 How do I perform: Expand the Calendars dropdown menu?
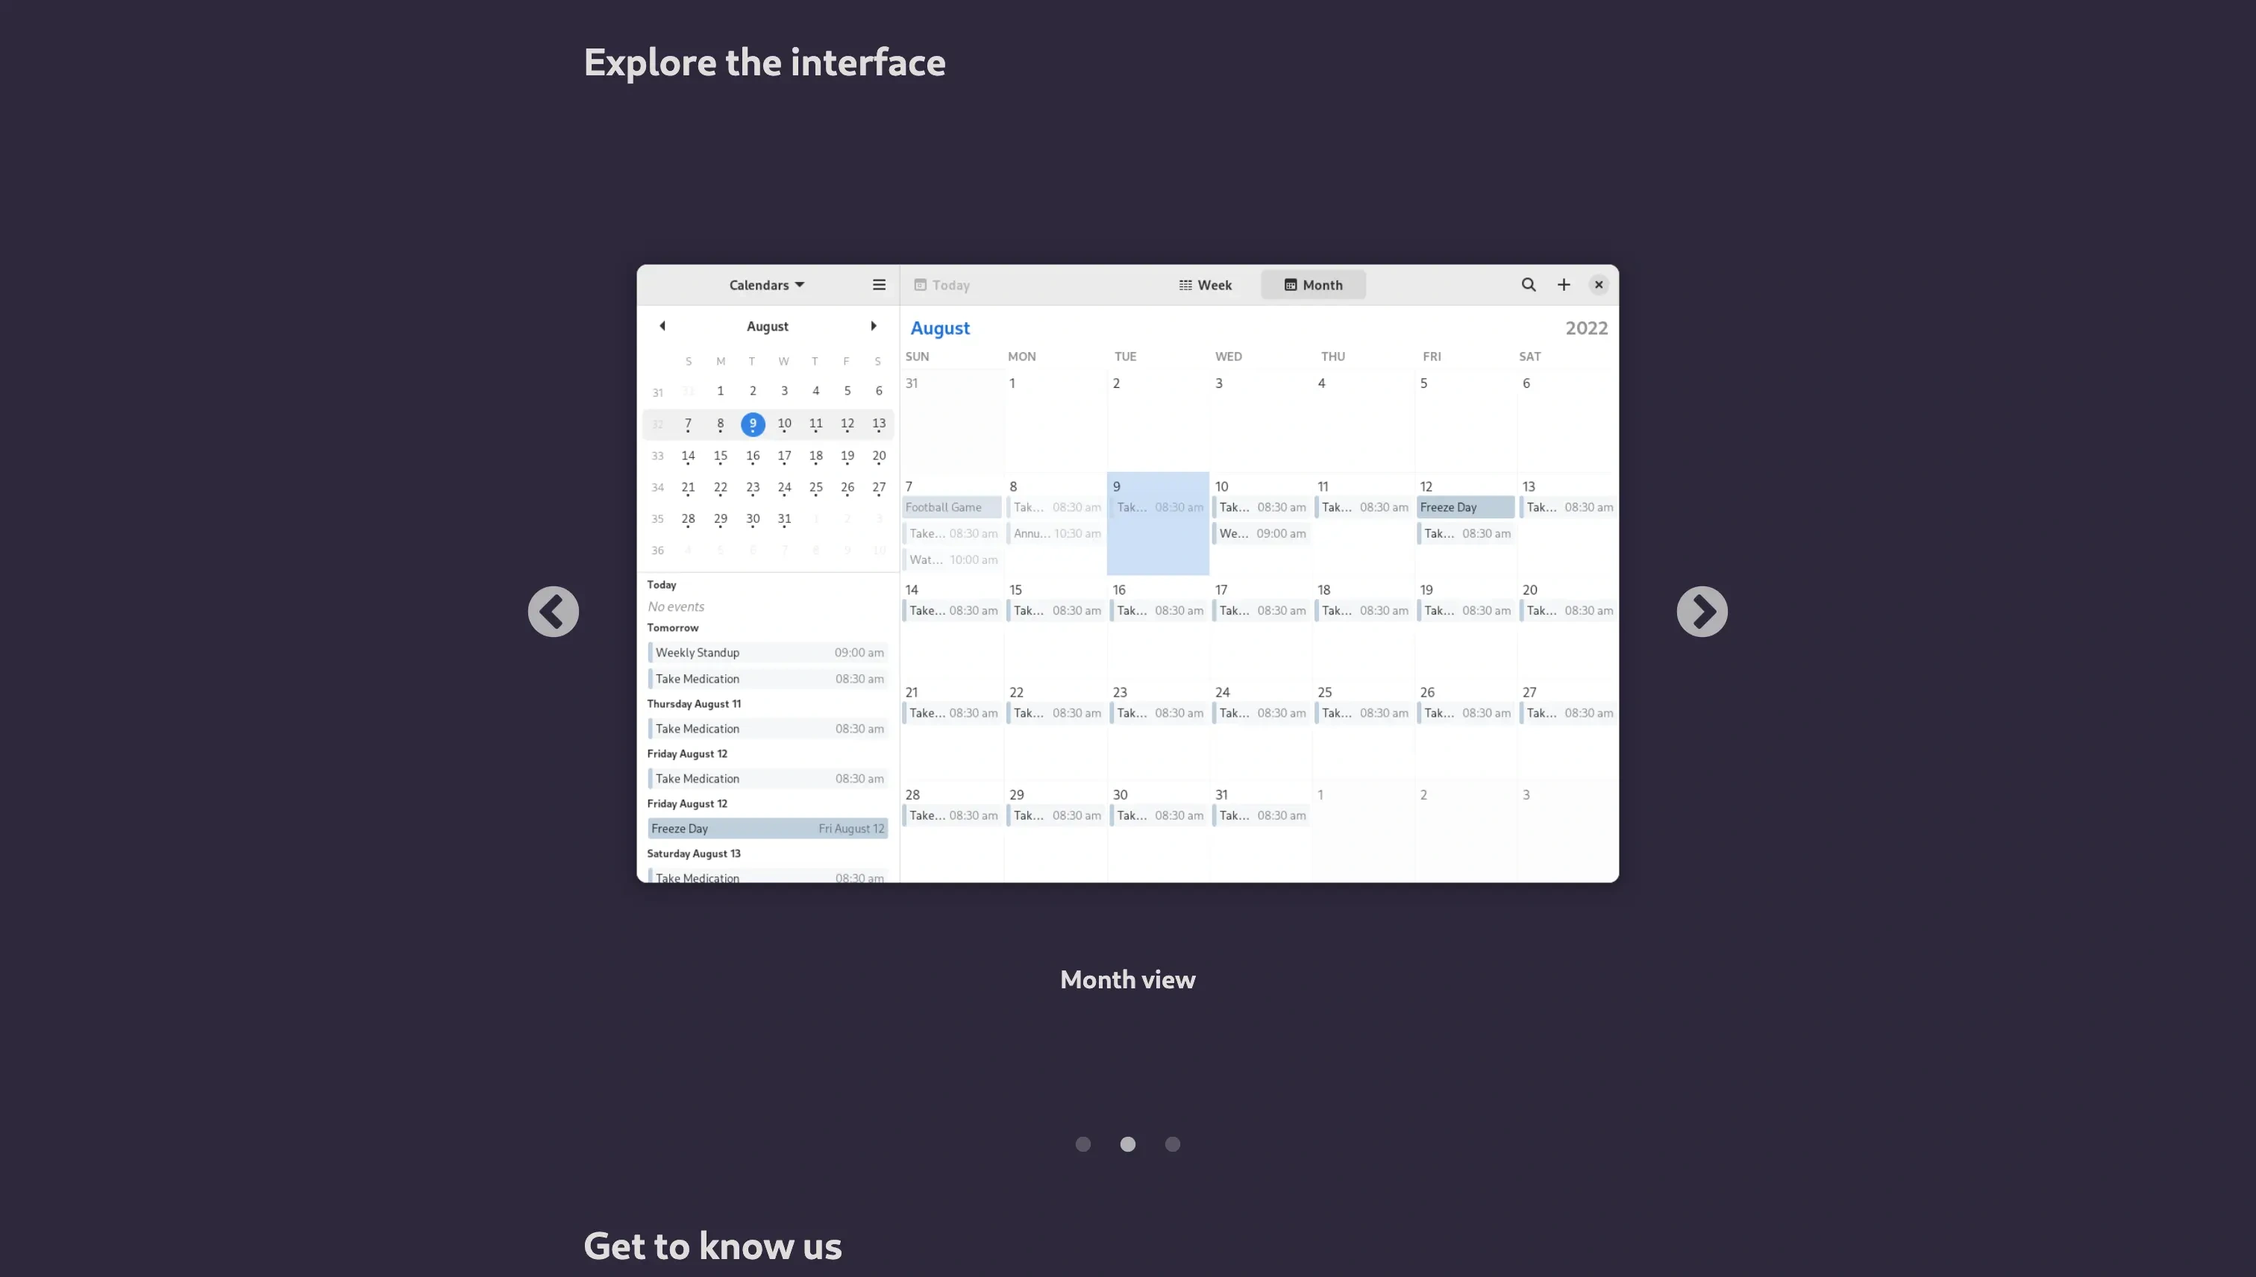pos(765,283)
